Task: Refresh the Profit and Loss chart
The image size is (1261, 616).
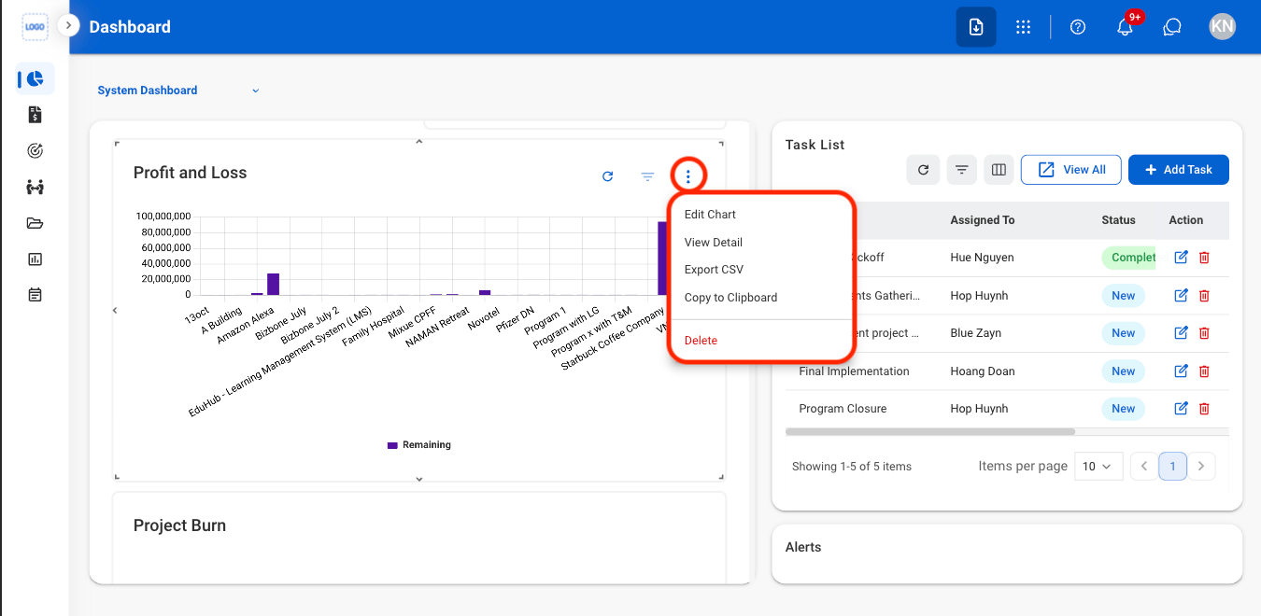Action: click(608, 175)
